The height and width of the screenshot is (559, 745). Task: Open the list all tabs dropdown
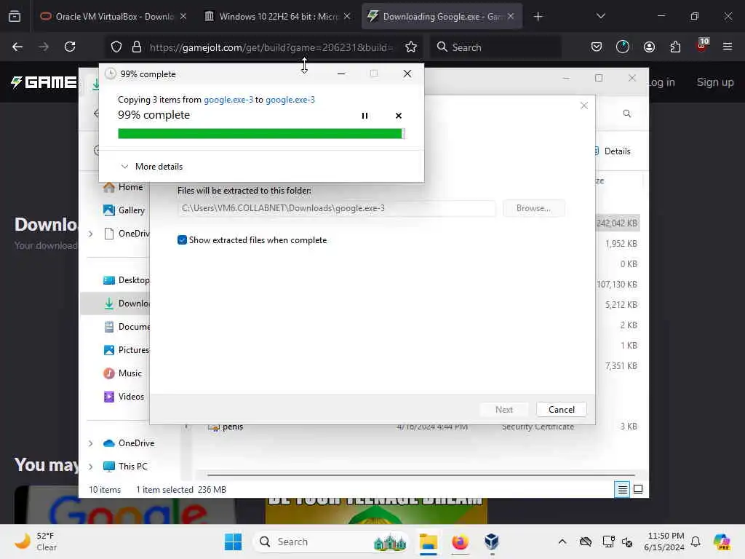point(600,16)
